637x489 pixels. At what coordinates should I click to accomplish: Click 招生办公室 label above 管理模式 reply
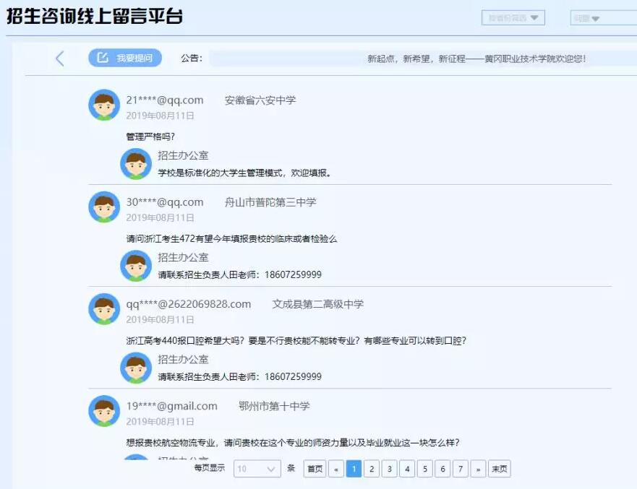(183, 155)
